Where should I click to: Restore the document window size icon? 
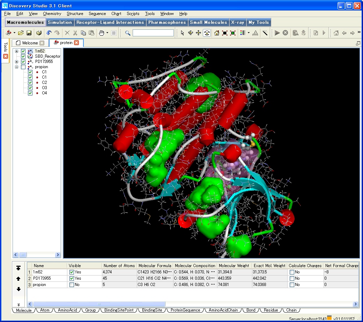click(358, 43)
